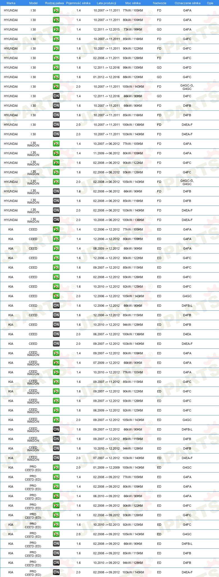Click the Nadwozie column header
219x577 pixels.
pos(160,3)
